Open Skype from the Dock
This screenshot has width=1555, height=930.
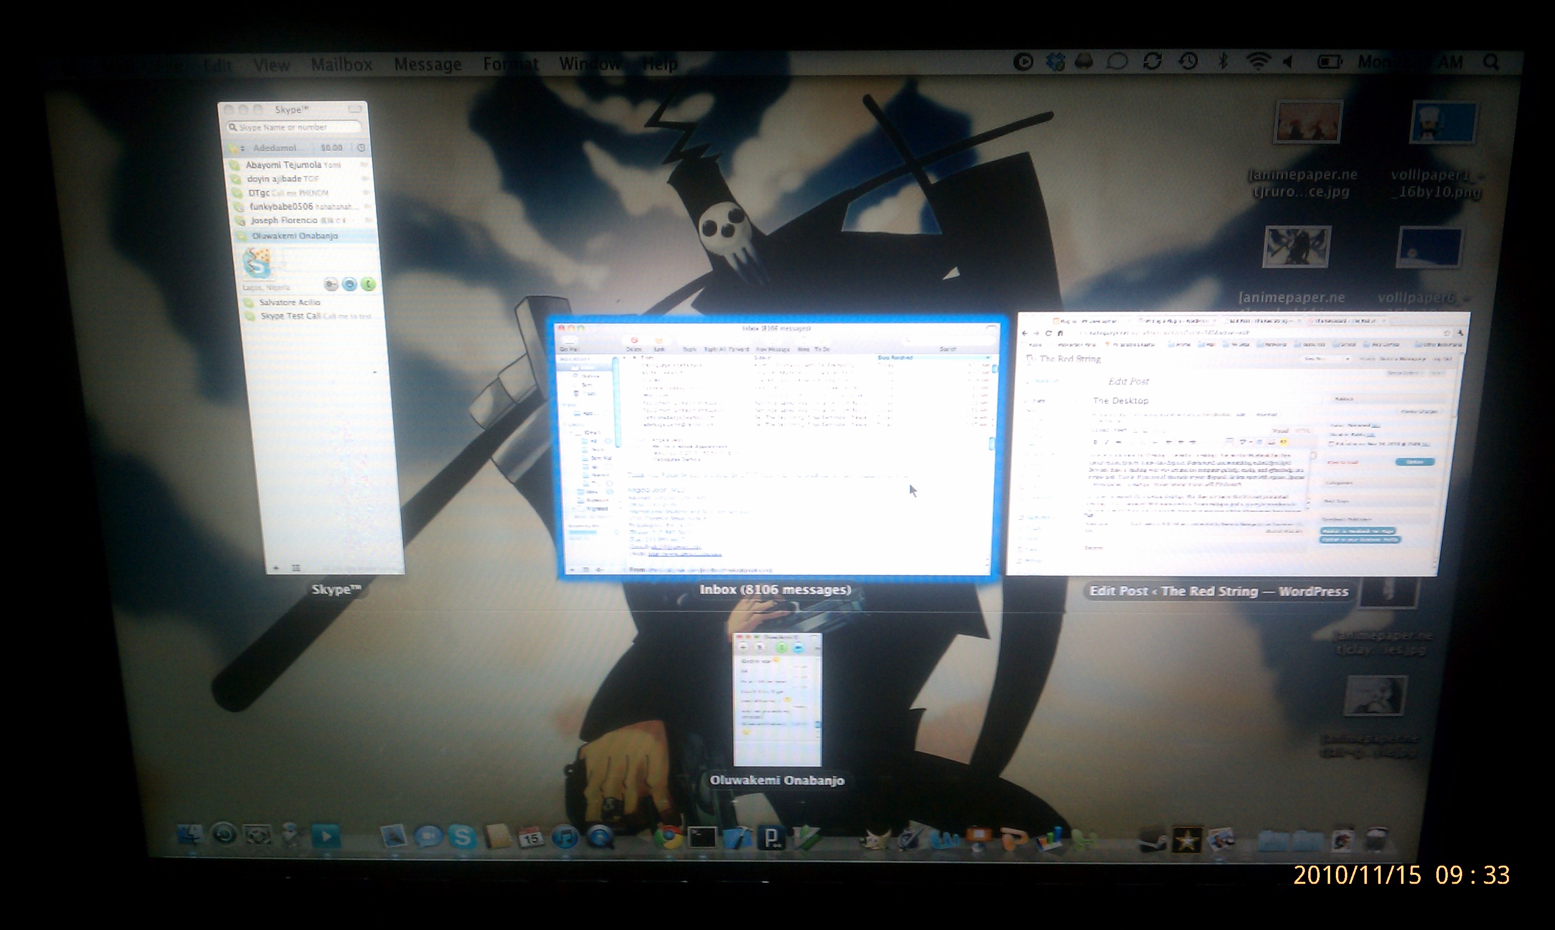pos(463,837)
